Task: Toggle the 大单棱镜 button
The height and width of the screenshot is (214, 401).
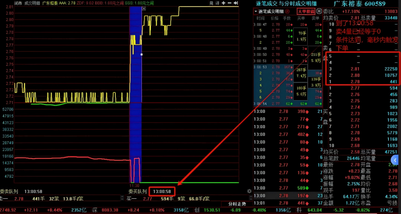Action: (x=305, y=11)
